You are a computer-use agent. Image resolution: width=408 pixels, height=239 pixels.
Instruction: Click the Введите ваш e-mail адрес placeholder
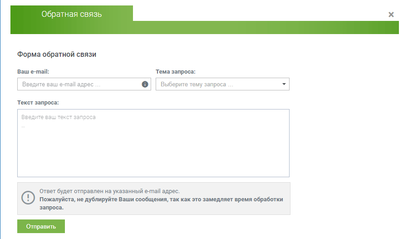tap(61, 84)
